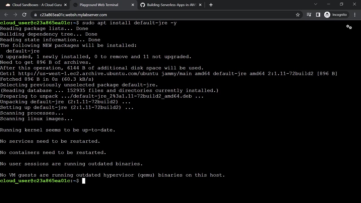Image resolution: width=361 pixels, height=203 pixels.
Task: Open the Chrome three-dot menu
Action: pos(355,15)
